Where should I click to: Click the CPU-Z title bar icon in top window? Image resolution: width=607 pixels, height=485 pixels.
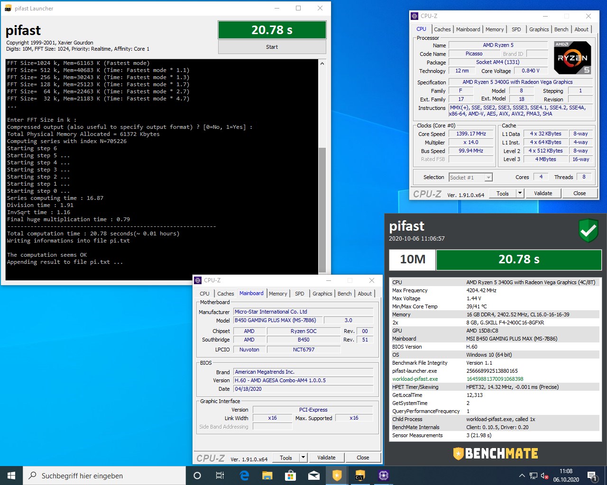coord(415,16)
